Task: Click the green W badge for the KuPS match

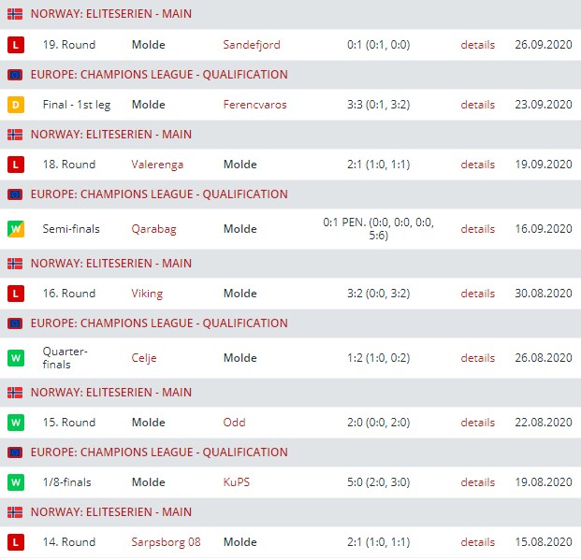Action: pyautogui.click(x=15, y=482)
